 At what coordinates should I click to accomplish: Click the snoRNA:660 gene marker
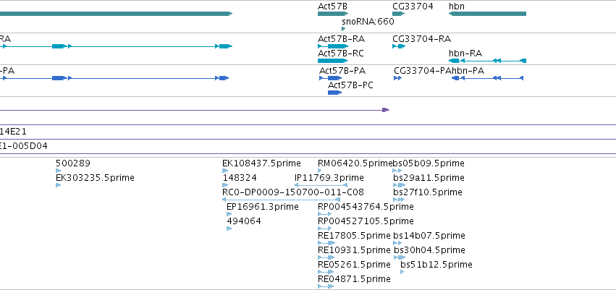[343, 29]
